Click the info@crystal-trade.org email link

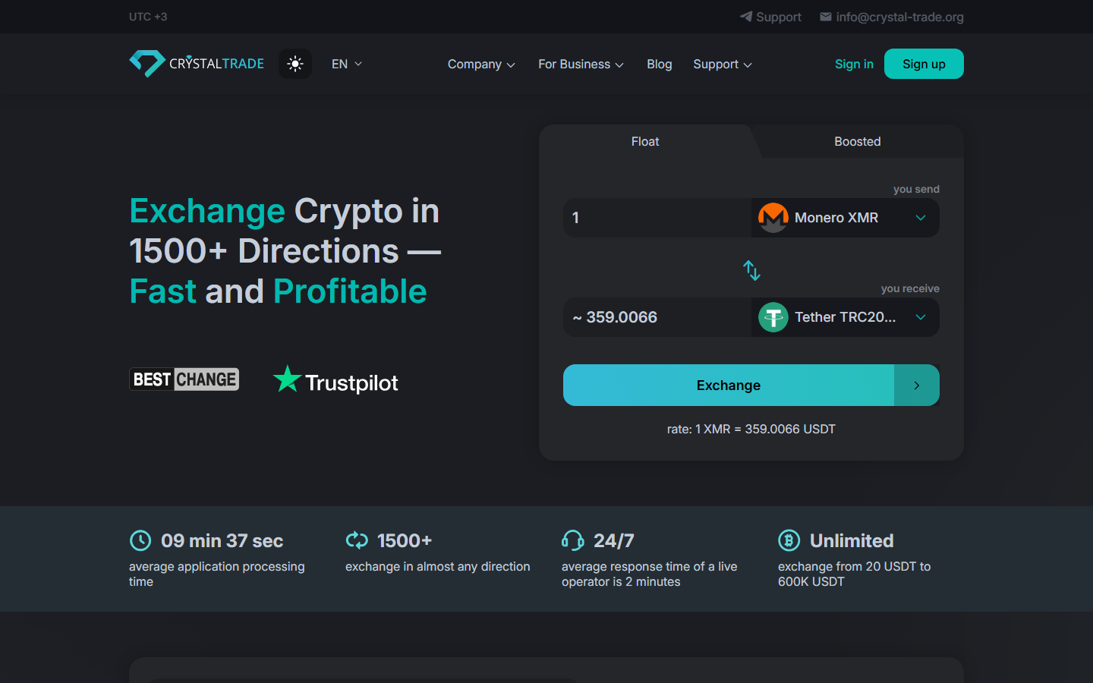pos(899,17)
